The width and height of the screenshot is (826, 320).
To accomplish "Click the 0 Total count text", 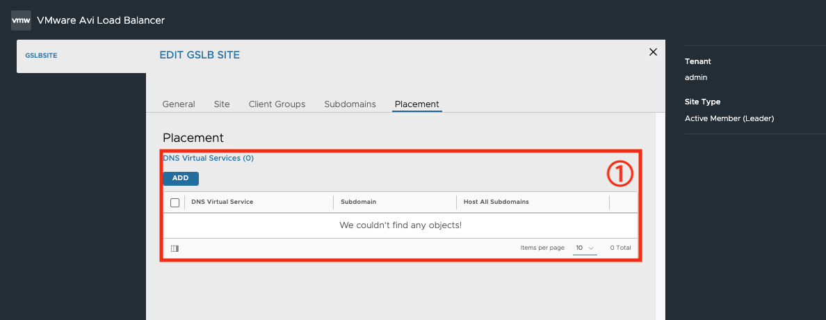I will click(x=621, y=248).
